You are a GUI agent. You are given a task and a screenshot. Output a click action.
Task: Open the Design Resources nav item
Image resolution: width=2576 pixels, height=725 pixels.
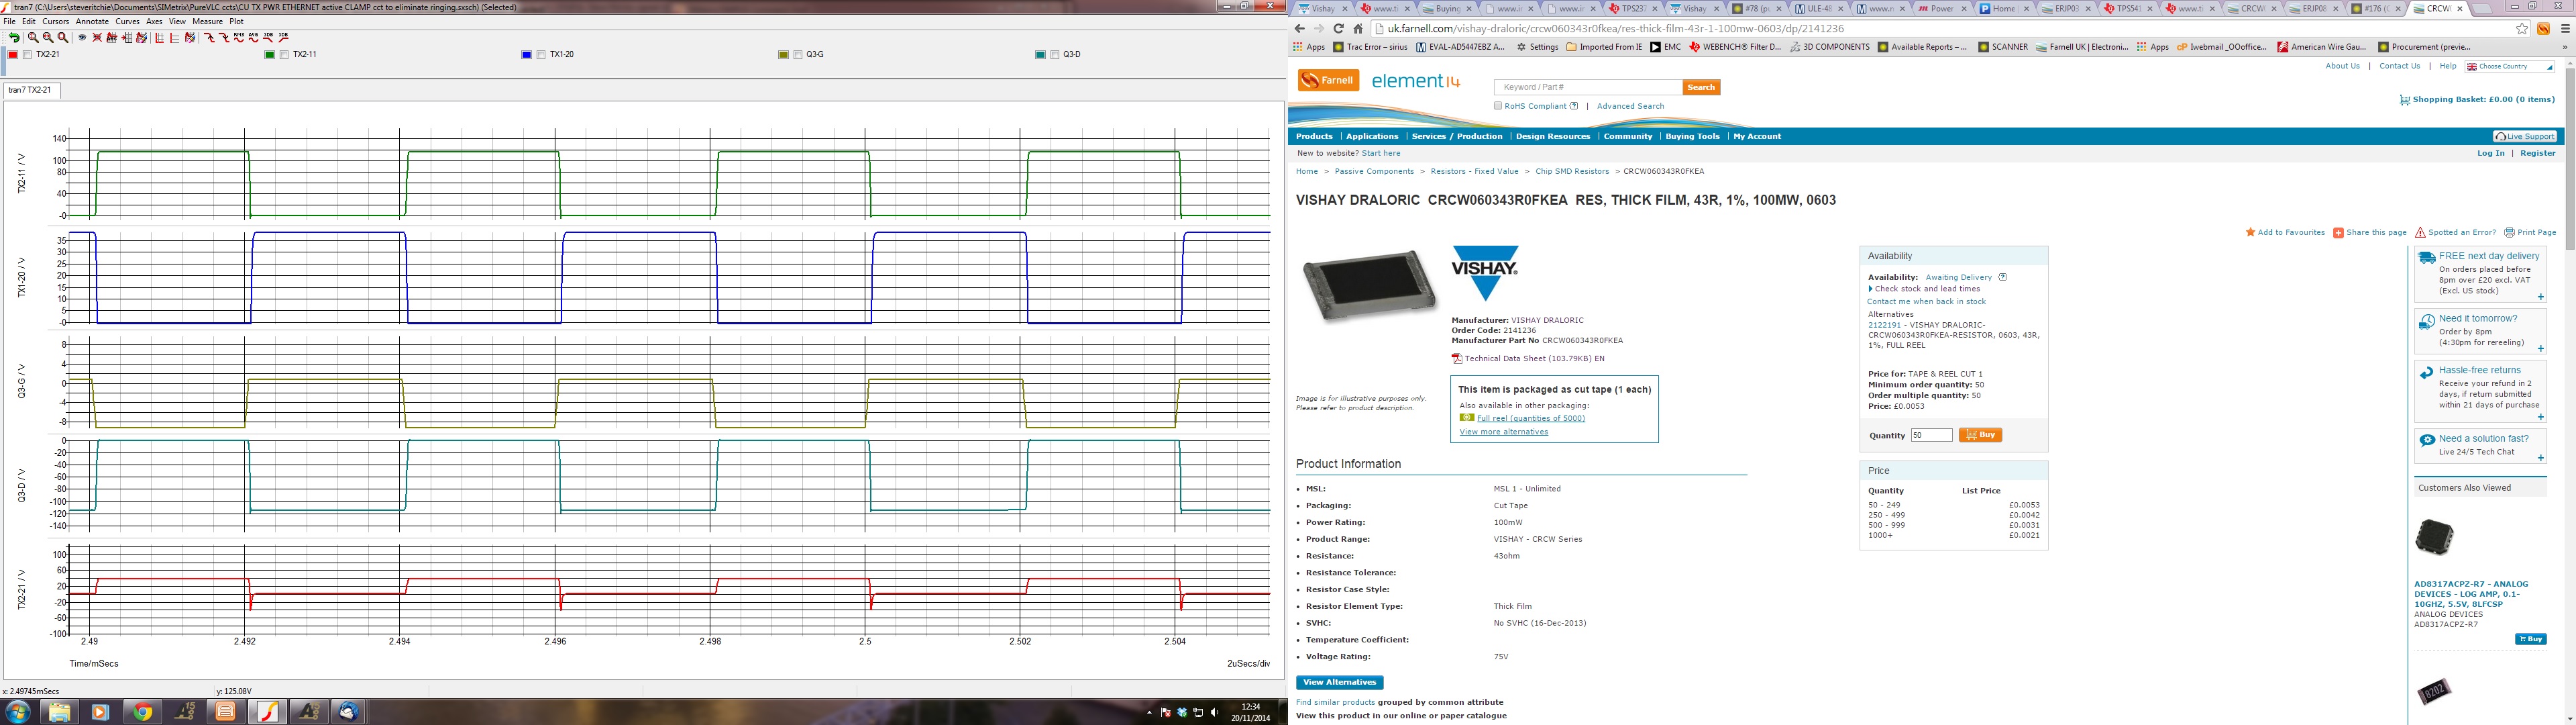point(1552,136)
